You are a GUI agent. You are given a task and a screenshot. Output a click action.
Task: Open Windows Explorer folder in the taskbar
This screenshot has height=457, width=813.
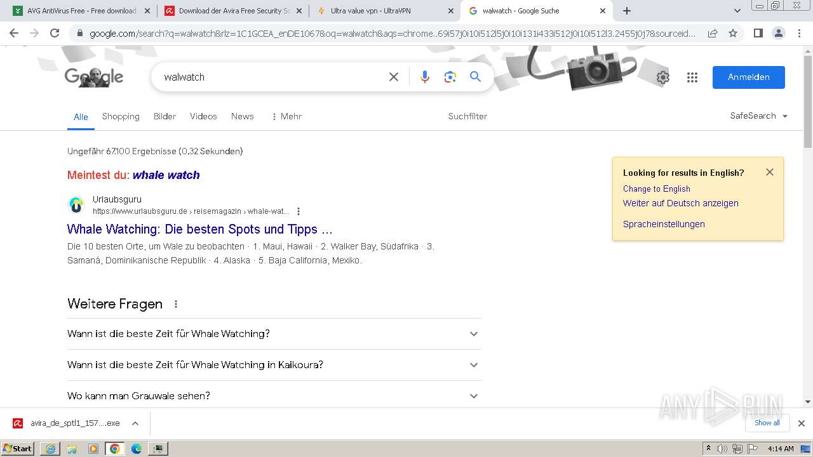click(72, 449)
